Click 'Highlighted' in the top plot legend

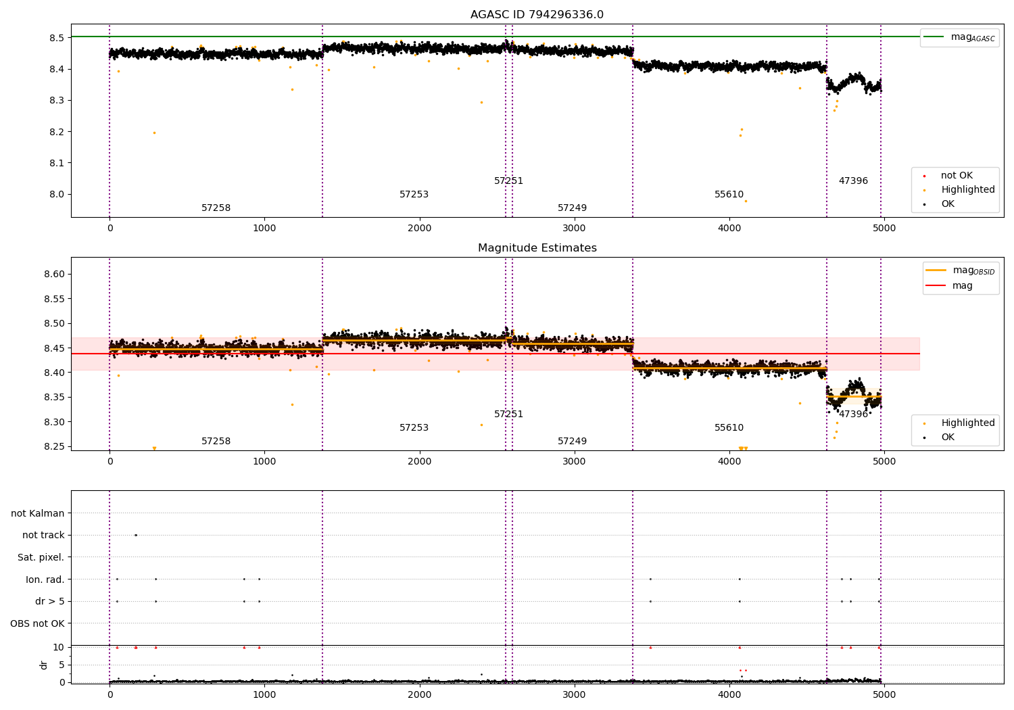click(968, 190)
